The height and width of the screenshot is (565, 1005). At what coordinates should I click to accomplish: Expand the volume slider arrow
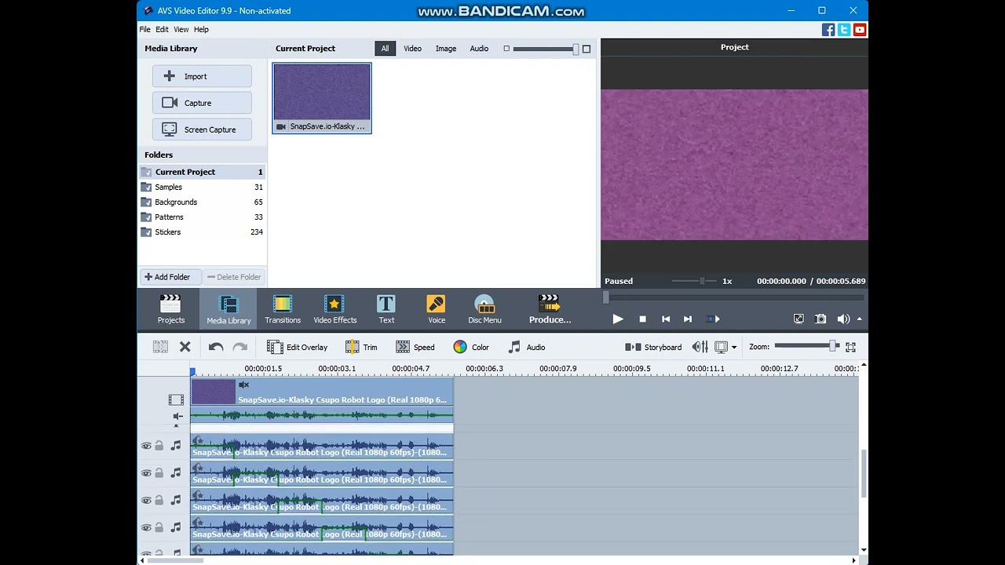859,319
